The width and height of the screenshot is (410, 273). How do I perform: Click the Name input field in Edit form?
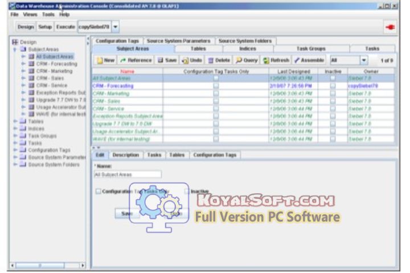point(128,175)
